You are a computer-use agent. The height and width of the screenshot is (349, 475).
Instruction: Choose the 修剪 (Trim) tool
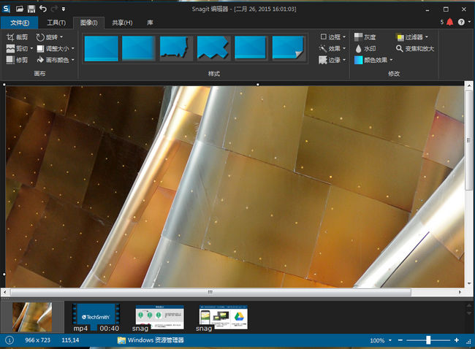pyautogui.click(x=16, y=60)
